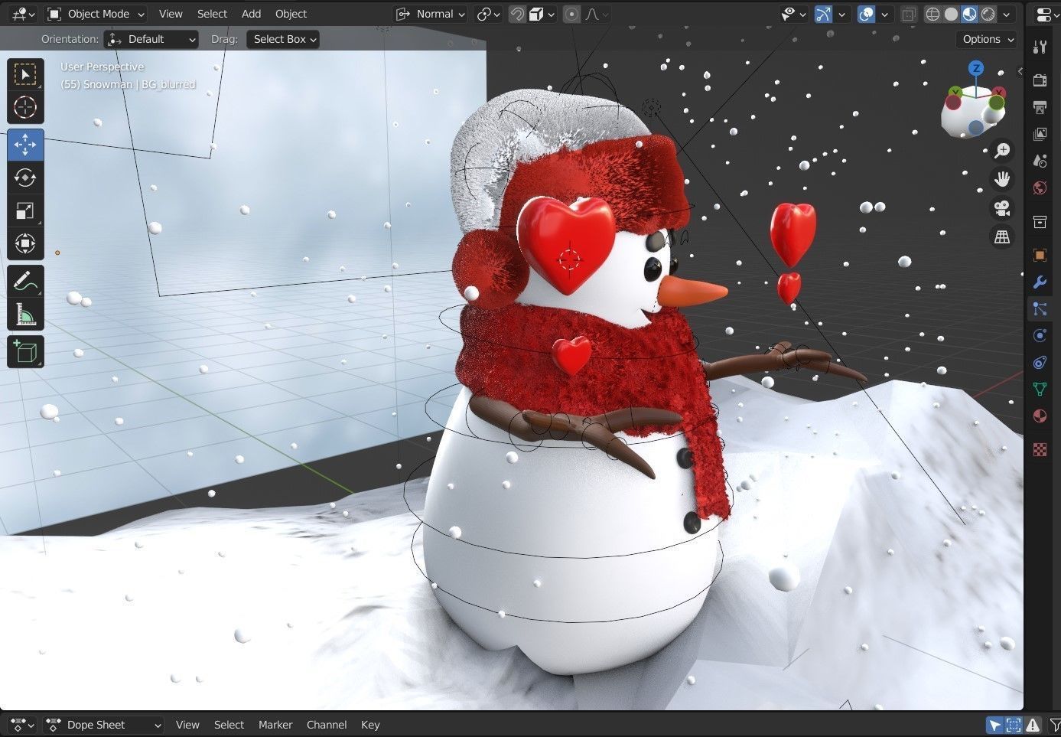Open the Collection properties tab
The width and height of the screenshot is (1061, 737).
pos(1040,222)
